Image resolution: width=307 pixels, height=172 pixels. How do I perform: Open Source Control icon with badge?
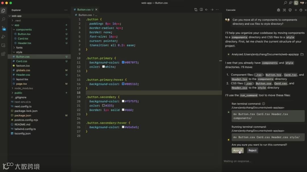coord(3,28)
